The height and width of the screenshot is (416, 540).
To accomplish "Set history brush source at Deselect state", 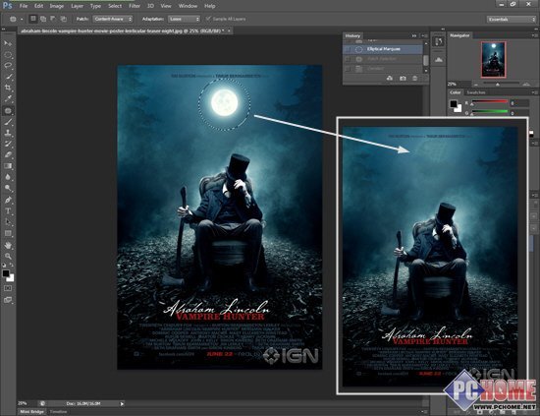I will [x=348, y=69].
